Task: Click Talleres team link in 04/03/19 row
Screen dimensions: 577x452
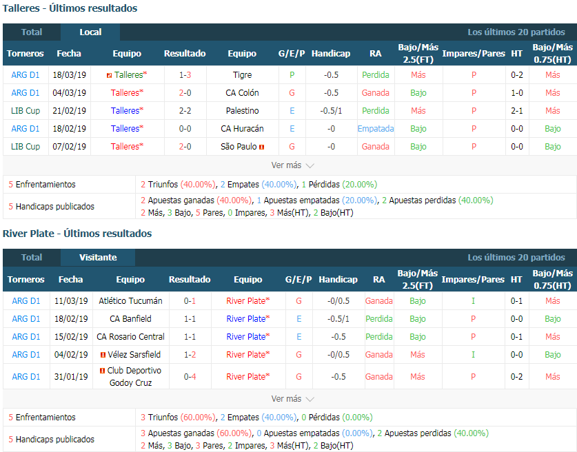Action: 127,93
